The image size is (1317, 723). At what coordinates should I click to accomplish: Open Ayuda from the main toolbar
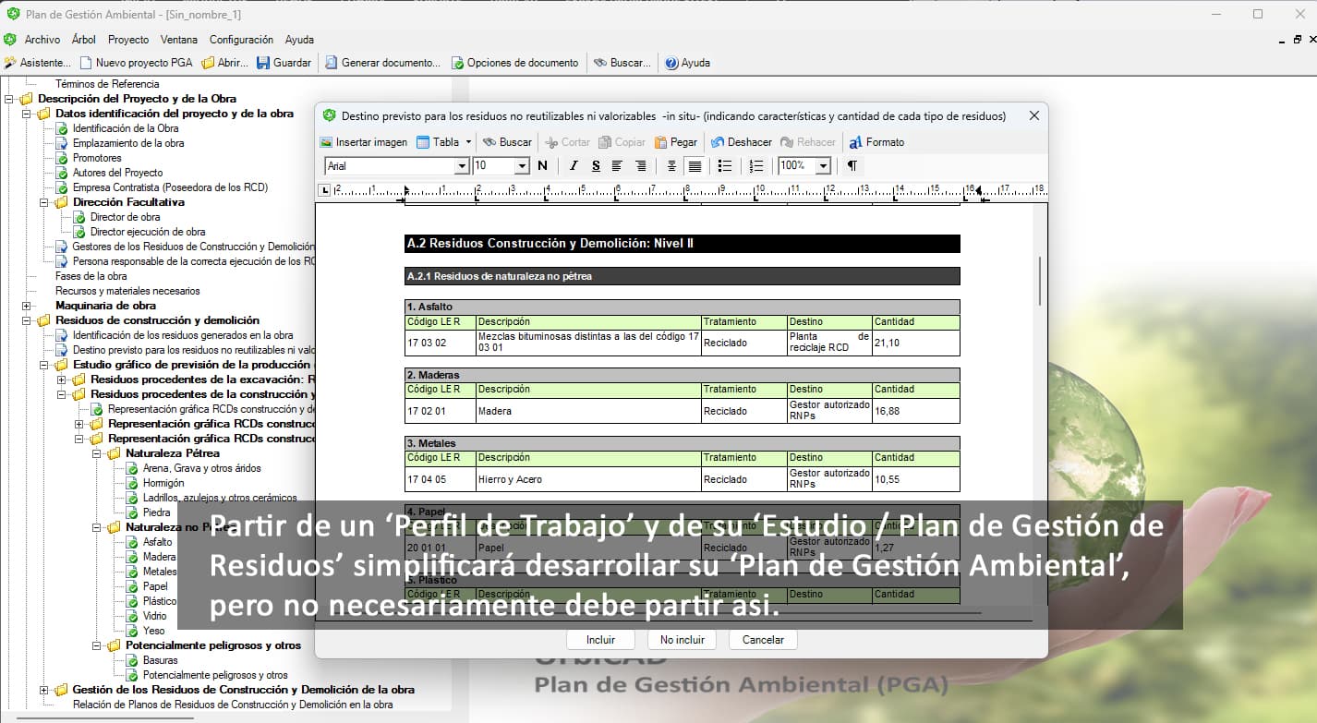(687, 63)
